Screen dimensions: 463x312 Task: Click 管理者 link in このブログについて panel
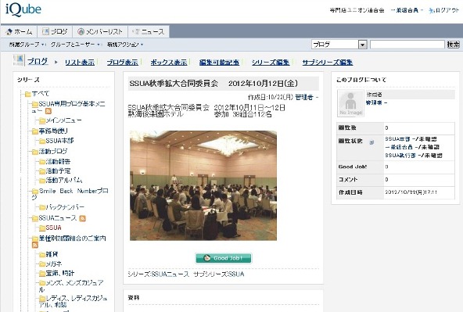[x=374, y=102]
